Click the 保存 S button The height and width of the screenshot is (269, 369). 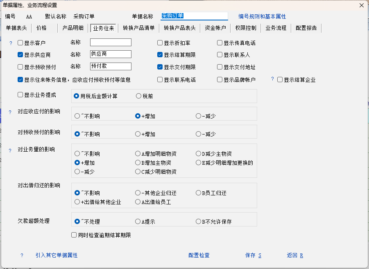point(253,256)
